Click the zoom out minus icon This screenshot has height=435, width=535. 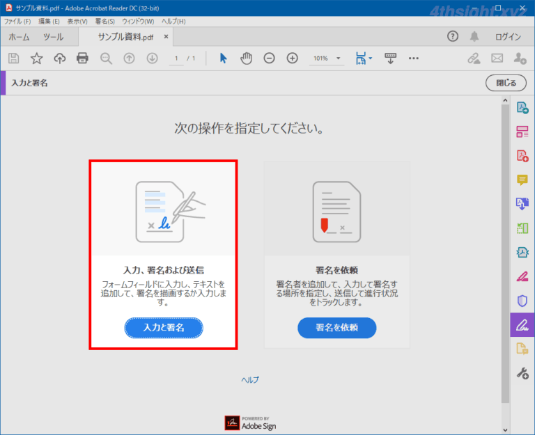click(269, 58)
